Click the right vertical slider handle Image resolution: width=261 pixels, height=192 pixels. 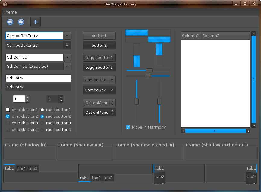click(x=159, y=101)
